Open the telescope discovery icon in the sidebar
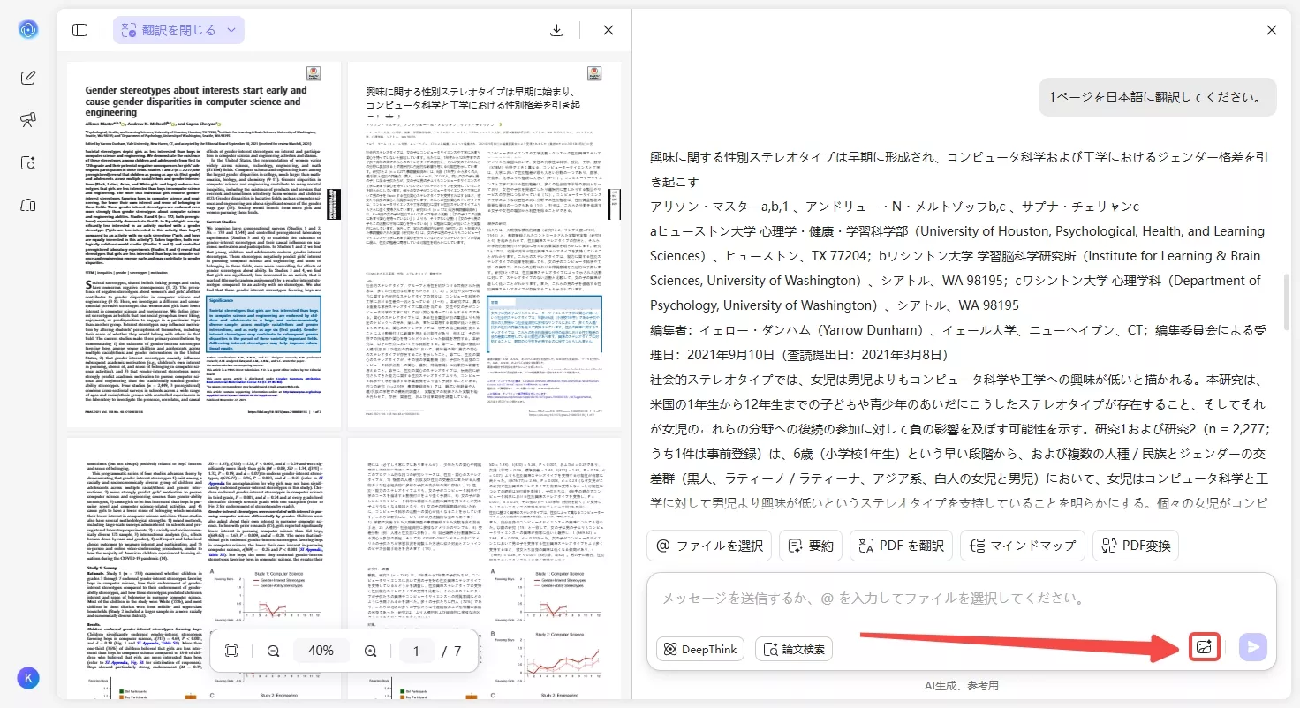This screenshot has height=708, width=1300. point(27,119)
